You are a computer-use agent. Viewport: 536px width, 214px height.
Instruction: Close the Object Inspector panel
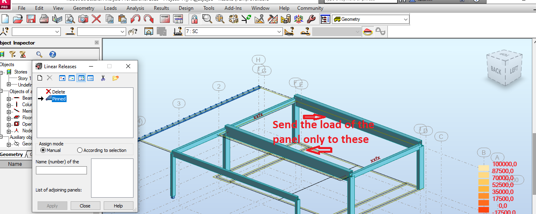[97, 42]
